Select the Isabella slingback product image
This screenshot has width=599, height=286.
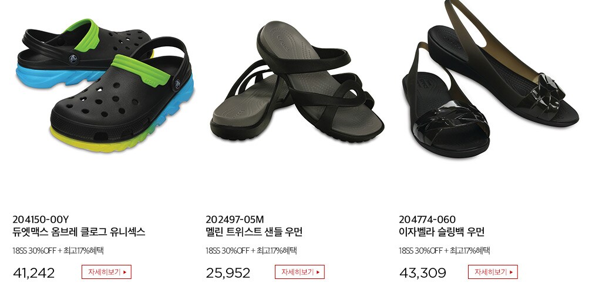[x=490, y=78]
